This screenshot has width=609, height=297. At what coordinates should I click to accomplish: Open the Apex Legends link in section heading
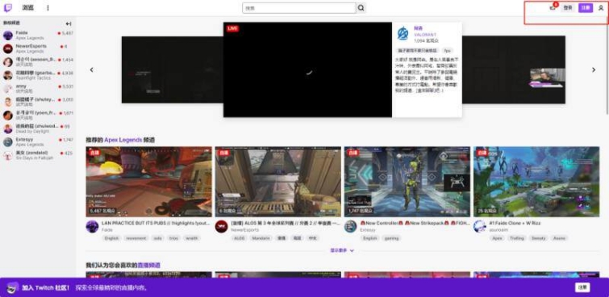pos(123,140)
